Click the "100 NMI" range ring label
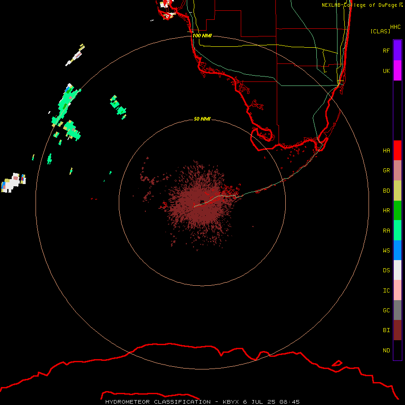405x405 pixels. pyautogui.click(x=202, y=36)
